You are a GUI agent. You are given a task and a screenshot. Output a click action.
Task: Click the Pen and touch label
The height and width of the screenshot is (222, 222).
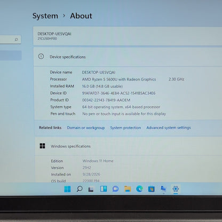(x=63, y=114)
